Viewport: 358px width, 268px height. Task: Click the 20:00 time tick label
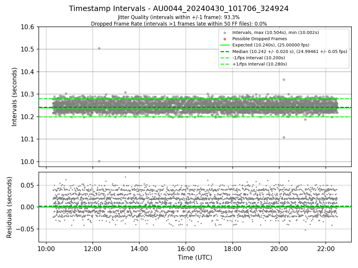(x=279, y=249)
